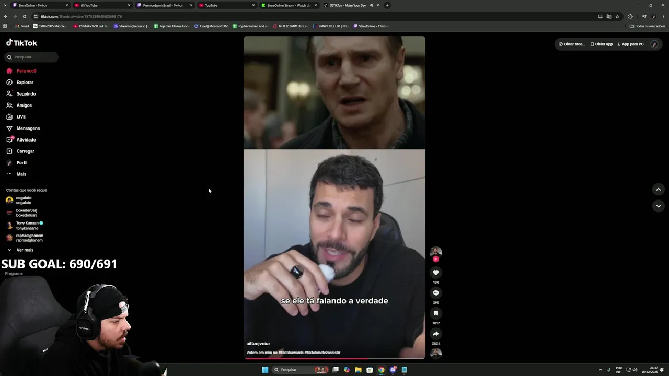Reload the page

point(24,16)
